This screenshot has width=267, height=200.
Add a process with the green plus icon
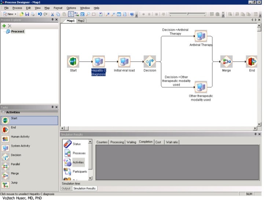pyautogui.click(x=4, y=26)
